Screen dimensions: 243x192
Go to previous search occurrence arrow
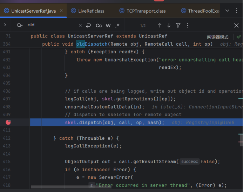(x=160, y=25)
